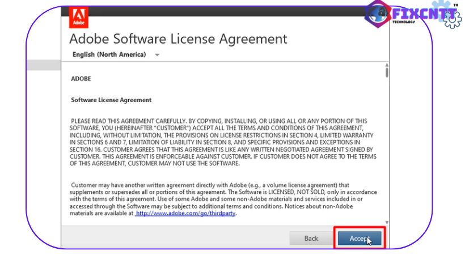This screenshot has height=255, width=465.
Task: Click the scrollbar down arrow
Action: tap(387, 222)
